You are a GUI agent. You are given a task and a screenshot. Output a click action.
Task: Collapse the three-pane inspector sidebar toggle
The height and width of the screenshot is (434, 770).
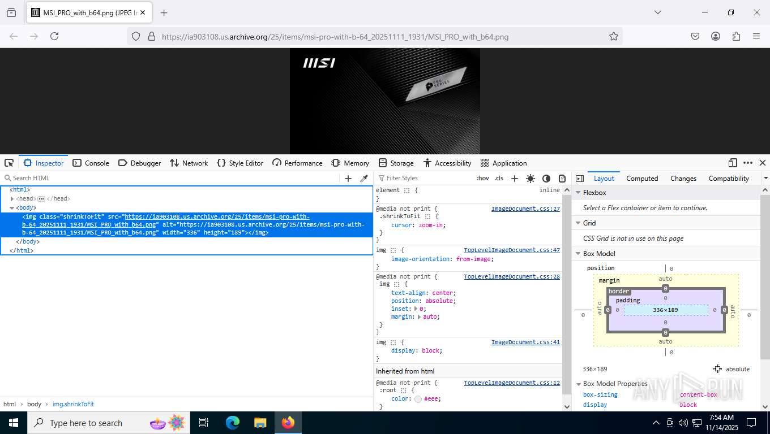pos(579,178)
